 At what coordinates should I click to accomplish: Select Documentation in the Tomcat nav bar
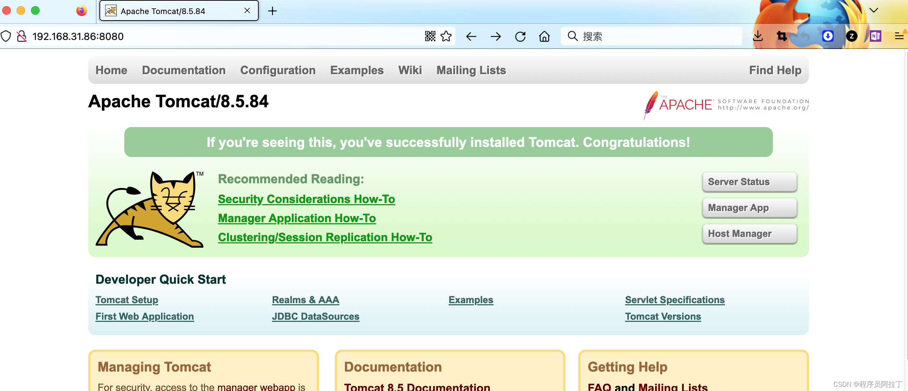pos(184,70)
